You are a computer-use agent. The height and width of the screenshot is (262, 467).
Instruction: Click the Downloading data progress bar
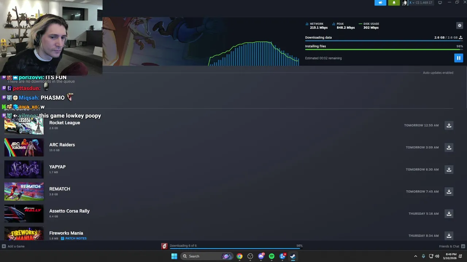(x=384, y=41)
